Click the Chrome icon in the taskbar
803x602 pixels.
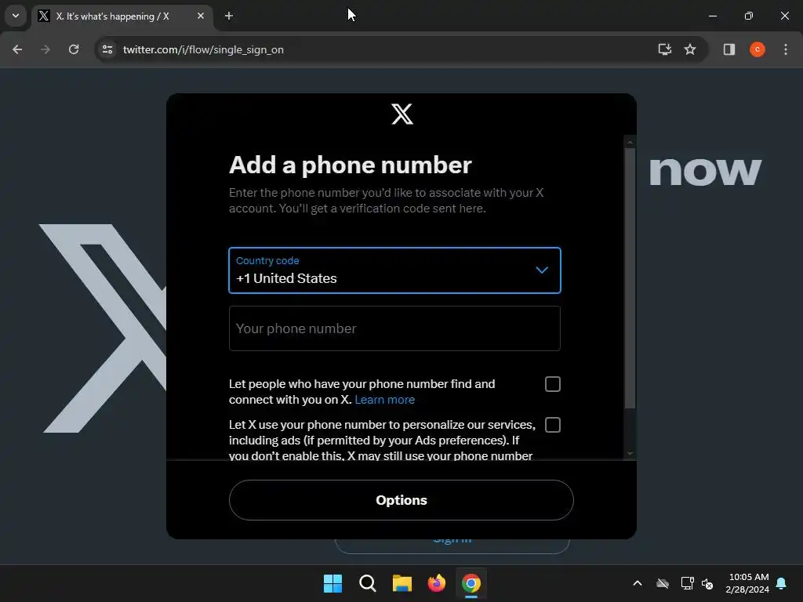(x=471, y=583)
